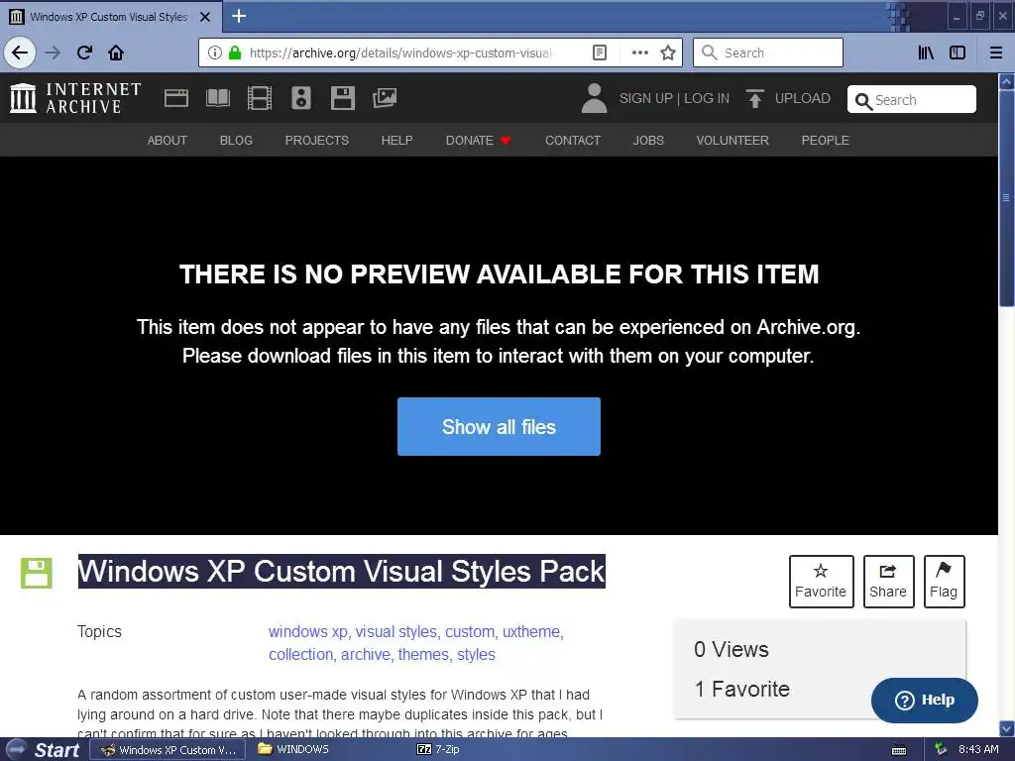The width and height of the screenshot is (1015, 761).
Task: Show the browser sidebar
Action: tap(958, 53)
